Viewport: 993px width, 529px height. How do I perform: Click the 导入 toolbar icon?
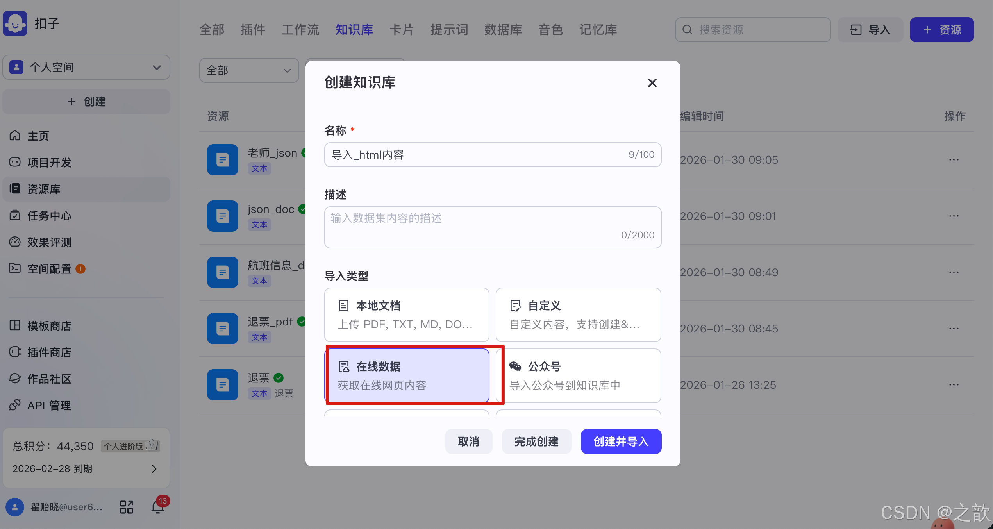tap(856, 29)
